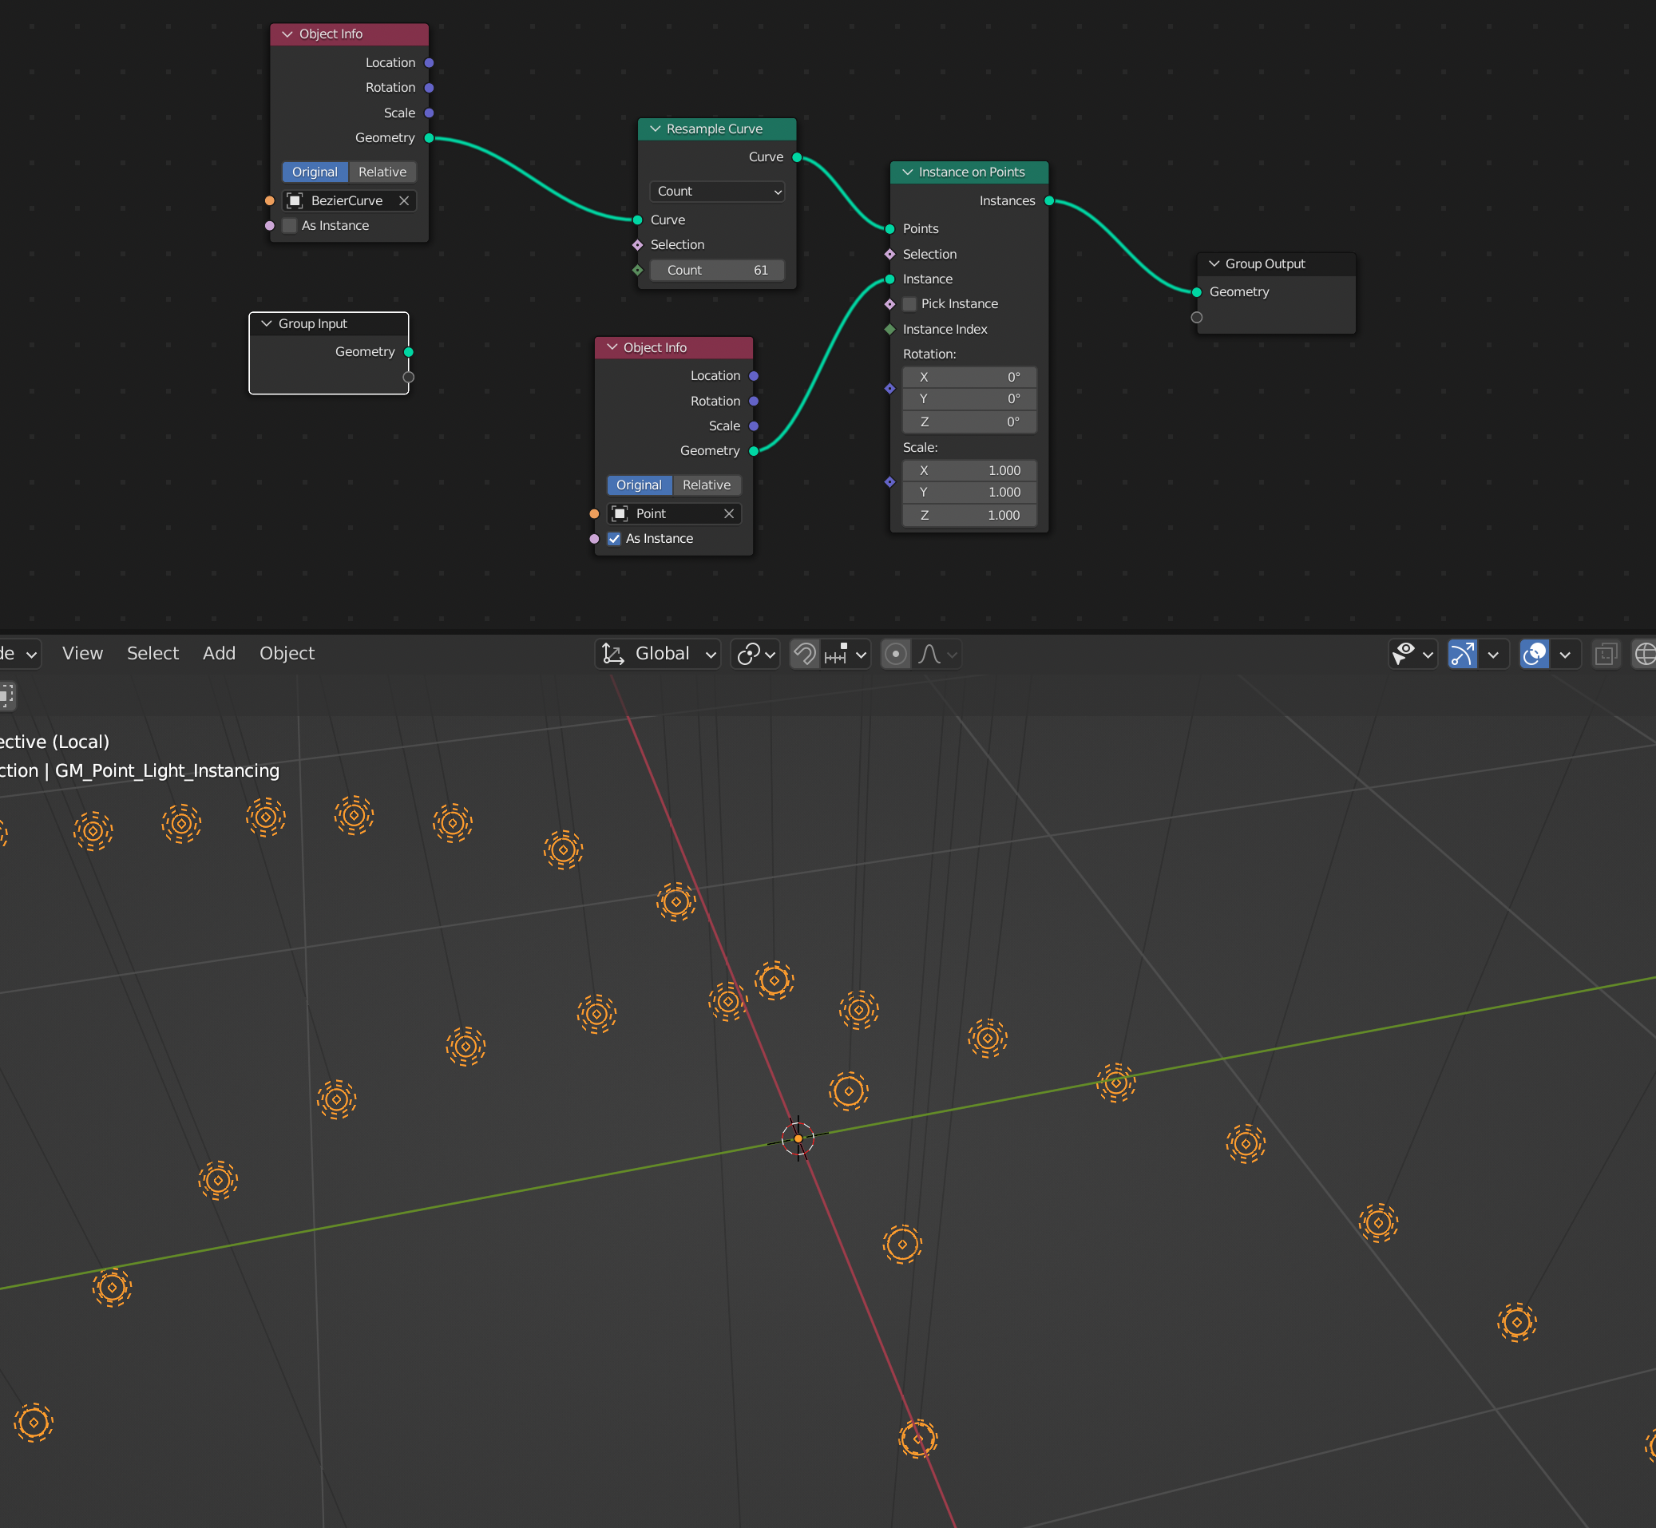Select Relative on Point Object Info

(706, 485)
